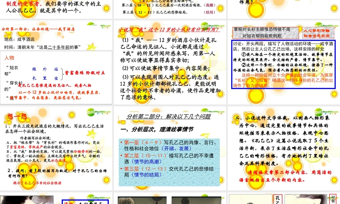Click point (1) about "我"是孔乙己命运的见证人

169,50
